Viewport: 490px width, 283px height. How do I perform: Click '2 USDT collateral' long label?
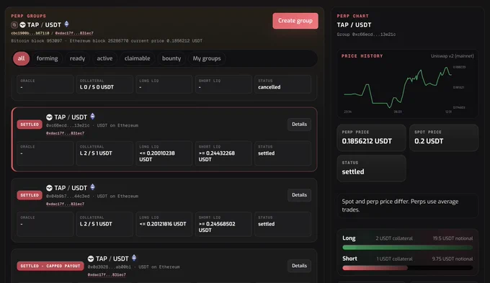click(x=394, y=238)
